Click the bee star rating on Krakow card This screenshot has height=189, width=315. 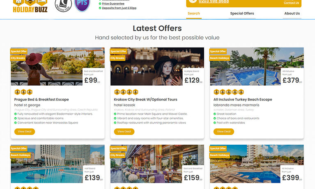(126, 92)
